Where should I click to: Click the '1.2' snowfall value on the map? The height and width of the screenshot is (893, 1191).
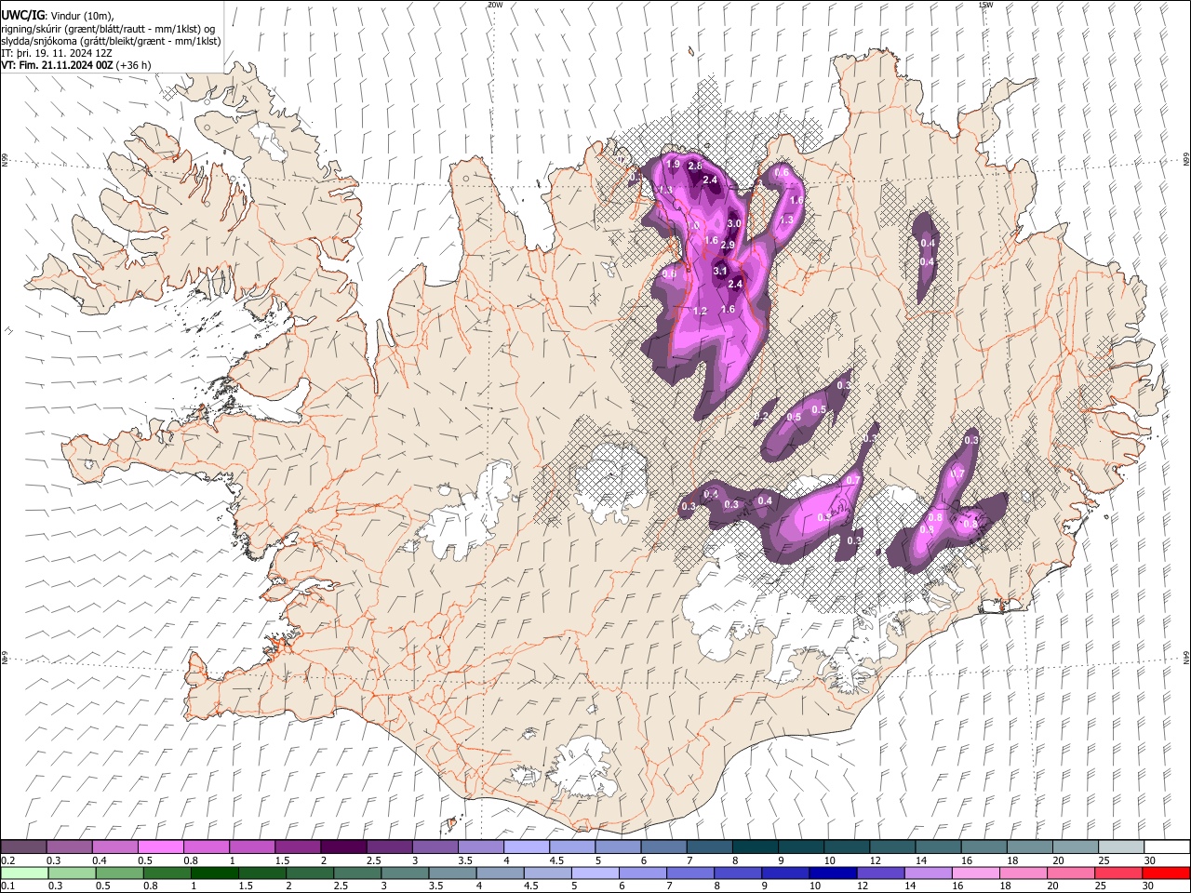point(701,311)
